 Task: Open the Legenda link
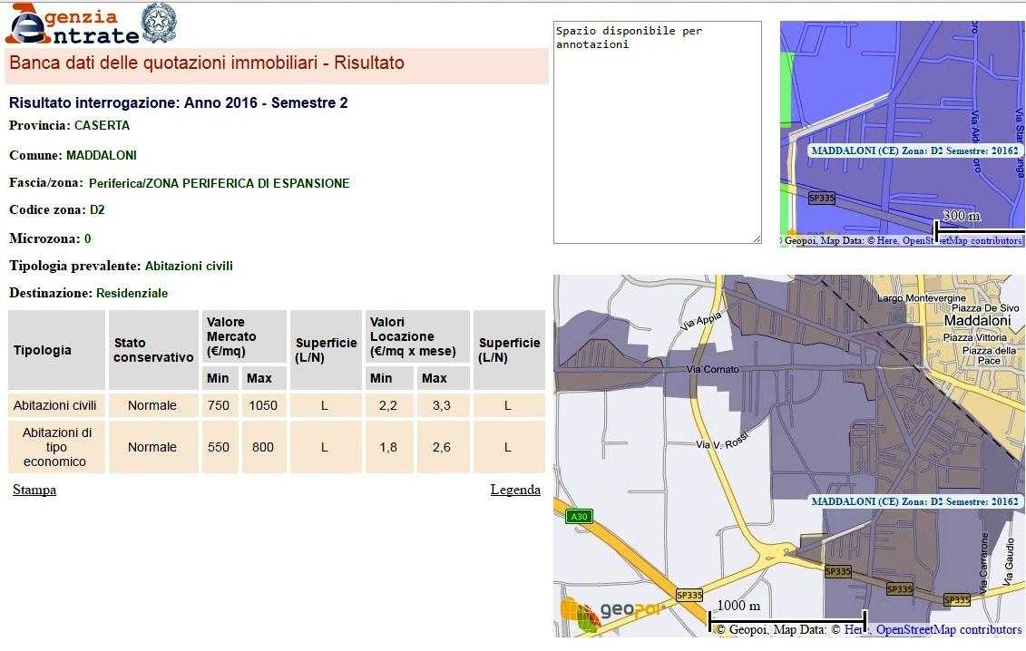click(515, 490)
